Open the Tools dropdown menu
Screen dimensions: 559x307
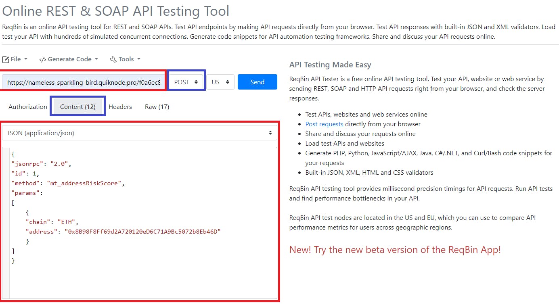125,59
